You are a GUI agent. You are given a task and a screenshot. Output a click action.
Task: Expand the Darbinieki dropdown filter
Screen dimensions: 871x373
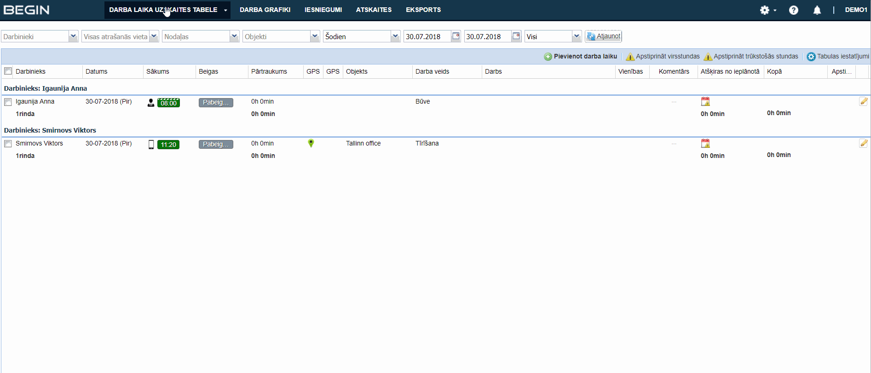coord(73,36)
